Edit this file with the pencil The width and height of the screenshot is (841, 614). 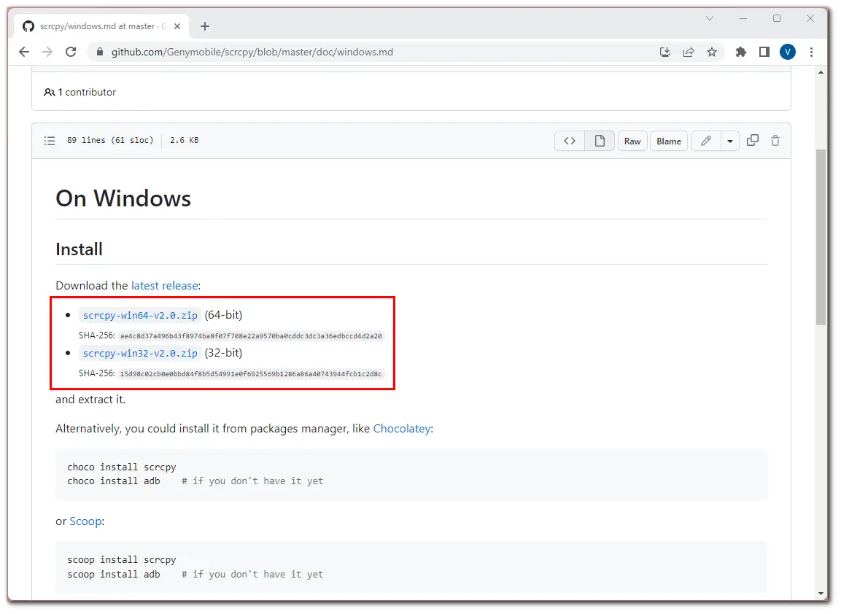pyautogui.click(x=706, y=141)
